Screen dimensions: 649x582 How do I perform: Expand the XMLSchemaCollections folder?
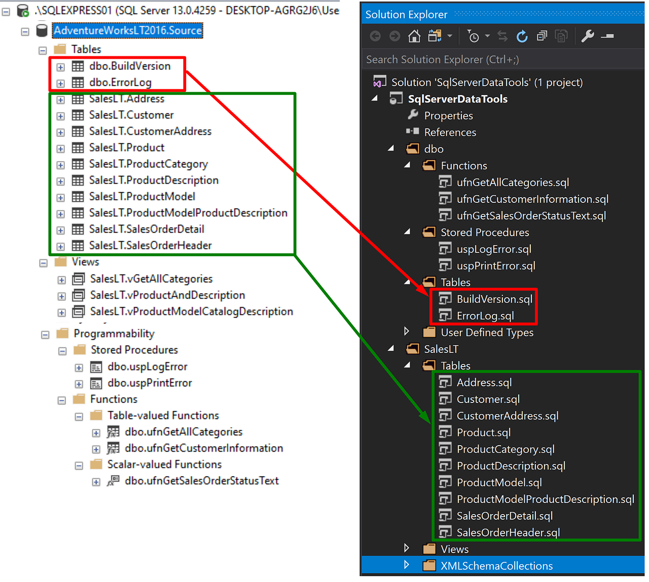(x=407, y=565)
